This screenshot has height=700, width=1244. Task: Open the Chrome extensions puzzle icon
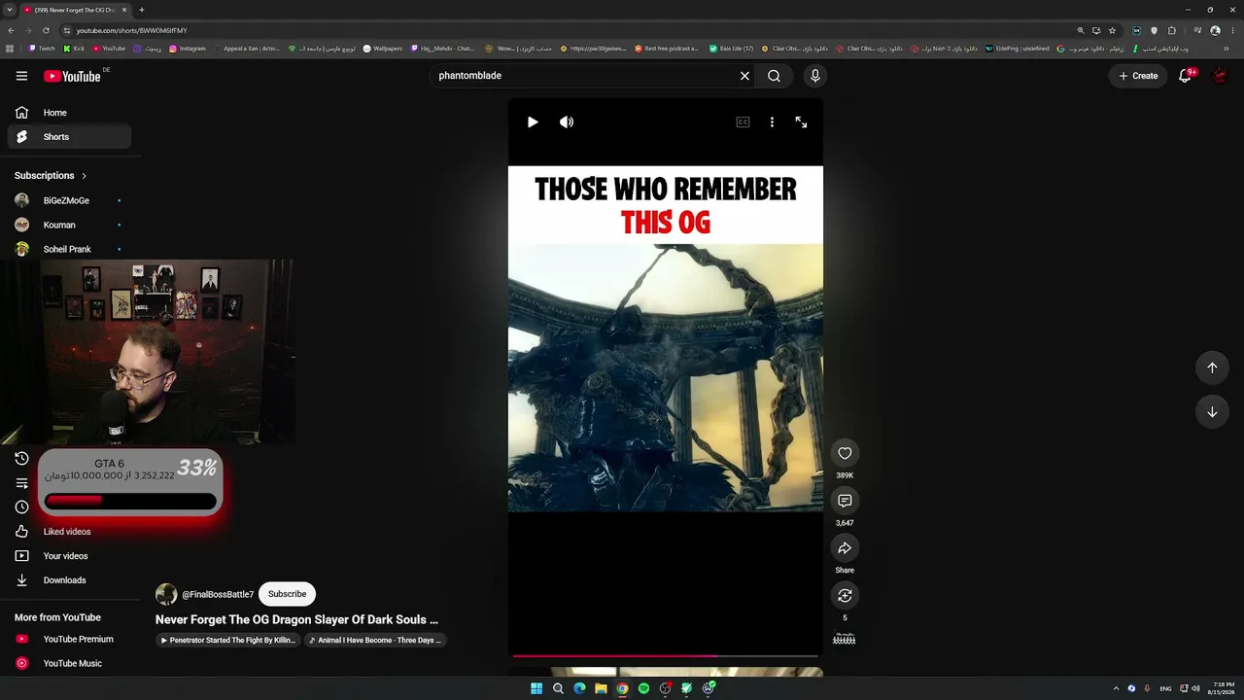(x=1172, y=30)
